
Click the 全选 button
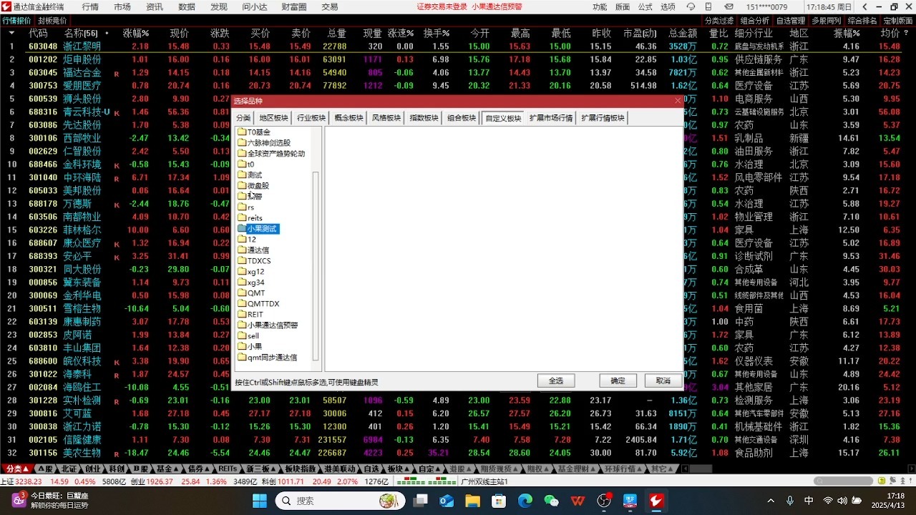555,381
